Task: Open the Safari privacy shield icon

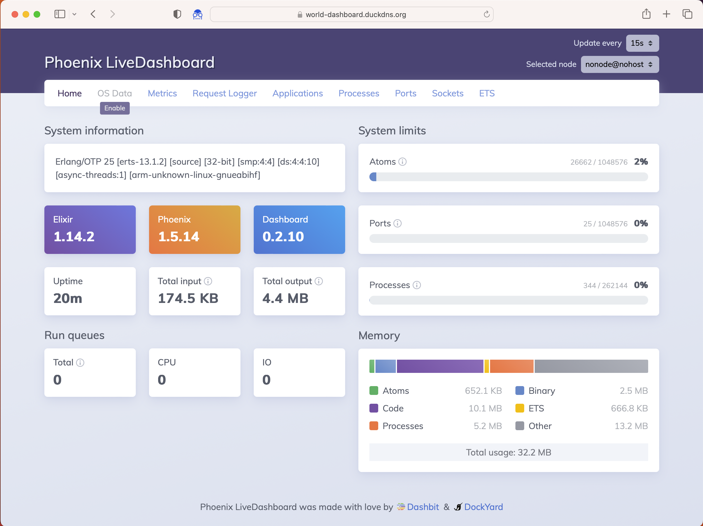Action: coord(177,14)
